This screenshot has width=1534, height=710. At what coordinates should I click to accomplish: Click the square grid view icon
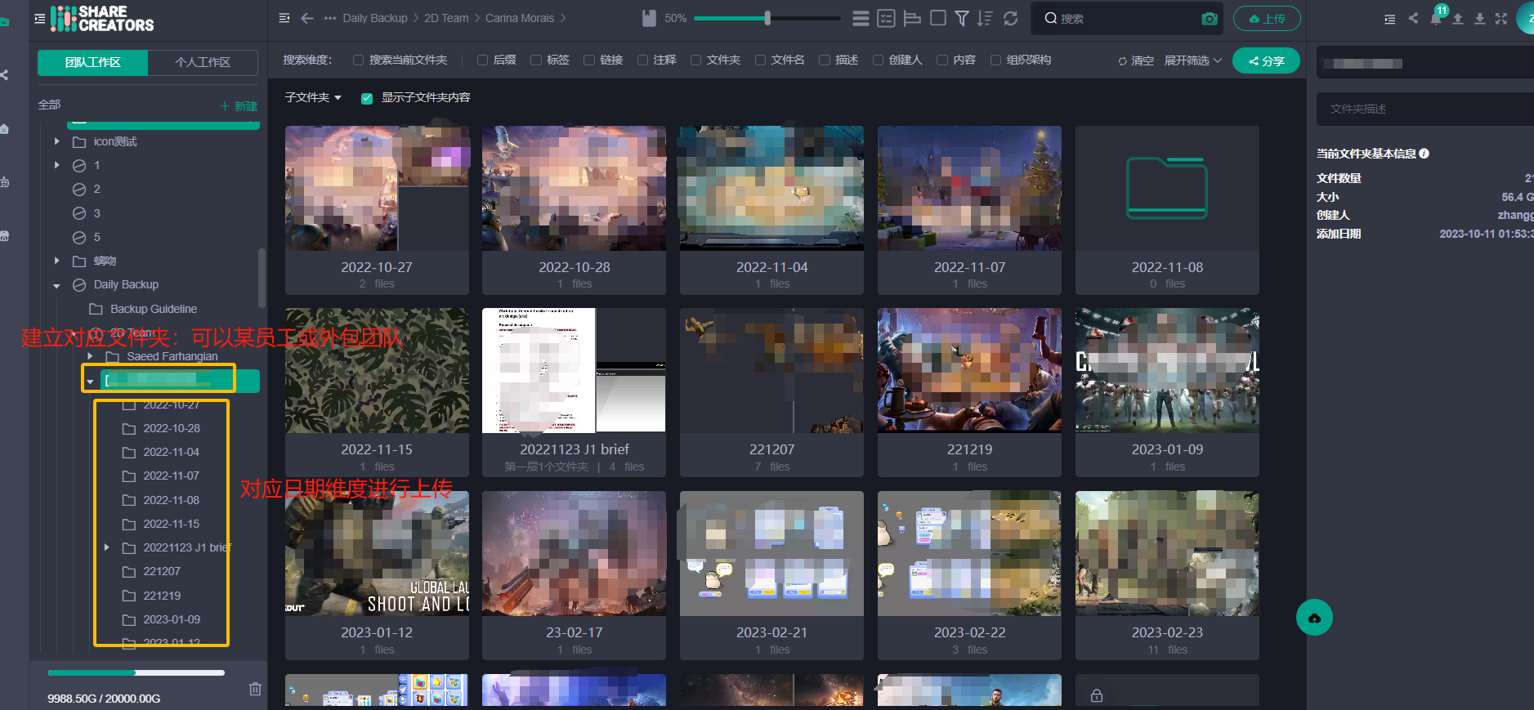click(938, 18)
